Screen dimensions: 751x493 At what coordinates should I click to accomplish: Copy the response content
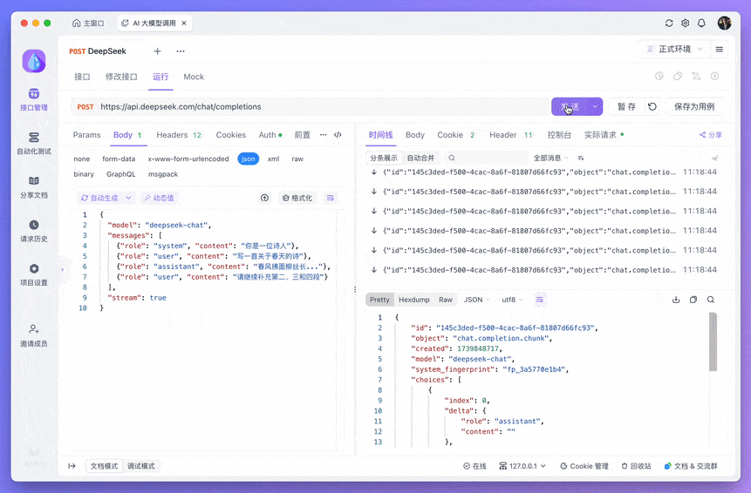point(693,300)
